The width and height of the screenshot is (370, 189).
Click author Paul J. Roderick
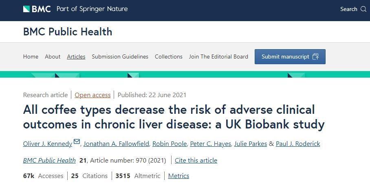coord(298,143)
